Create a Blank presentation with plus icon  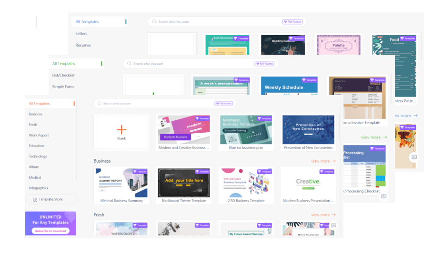tap(121, 132)
